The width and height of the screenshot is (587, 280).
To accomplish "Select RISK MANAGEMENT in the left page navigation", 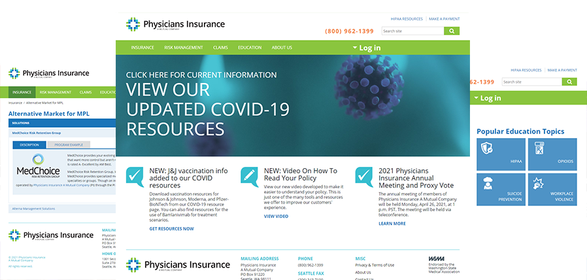I will tap(56, 92).
